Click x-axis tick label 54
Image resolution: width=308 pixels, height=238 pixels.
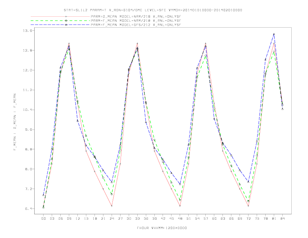(x=197, y=219)
